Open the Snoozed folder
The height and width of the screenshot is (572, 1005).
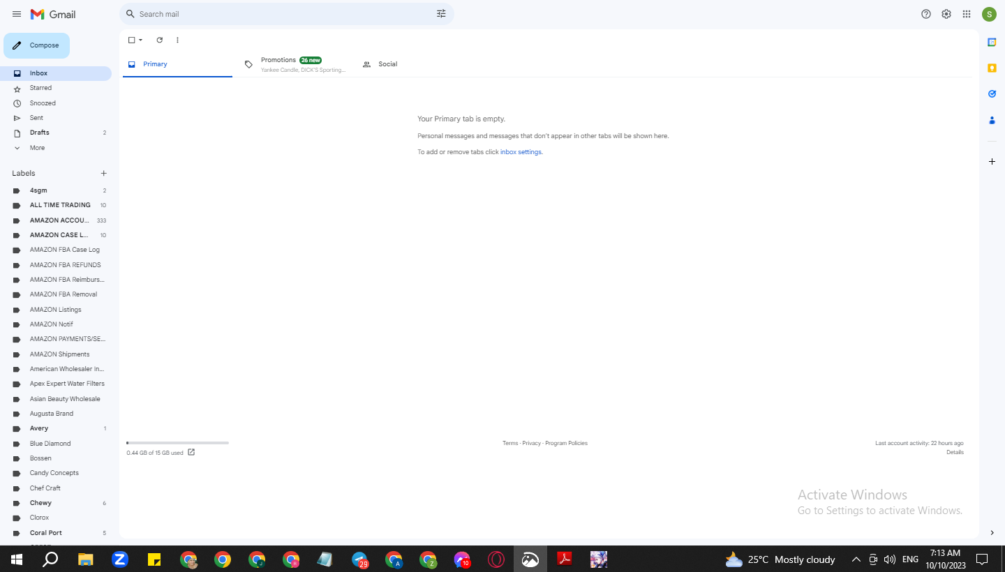coord(56,103)
